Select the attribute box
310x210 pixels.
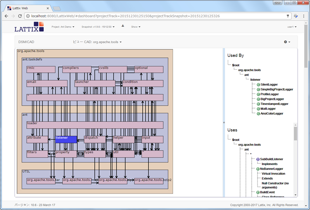tap(37, 139)
